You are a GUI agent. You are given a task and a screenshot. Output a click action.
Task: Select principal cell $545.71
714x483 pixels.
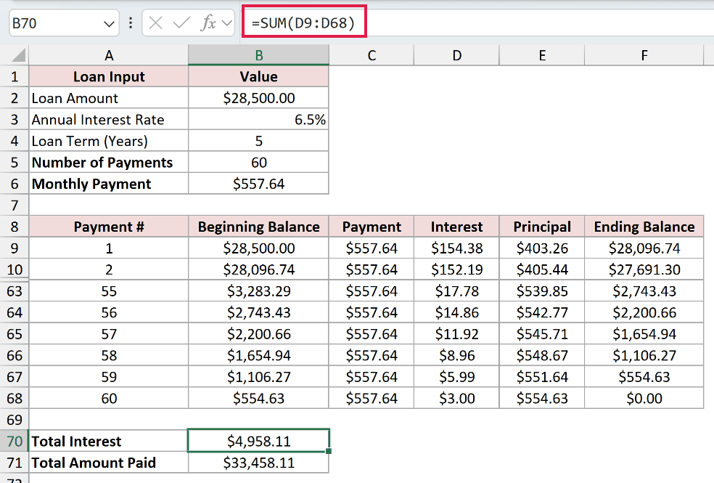click(542, 333)
